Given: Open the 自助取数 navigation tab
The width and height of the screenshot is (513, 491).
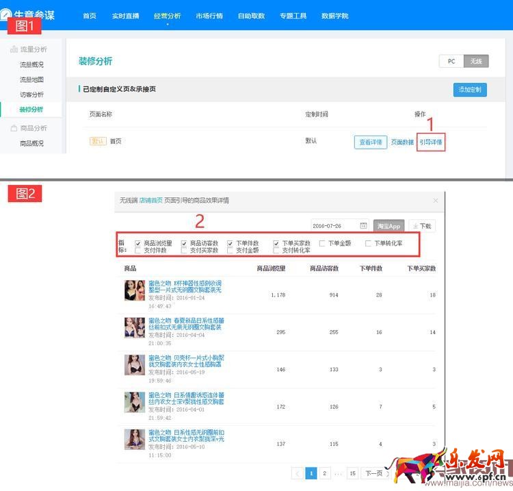Looking at the screenshot, I should pyautogui.click(x=251, y=16).
